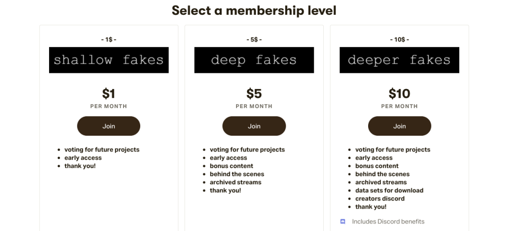
Task: Click the $10 per month price
Action: (x=400, y=93)
